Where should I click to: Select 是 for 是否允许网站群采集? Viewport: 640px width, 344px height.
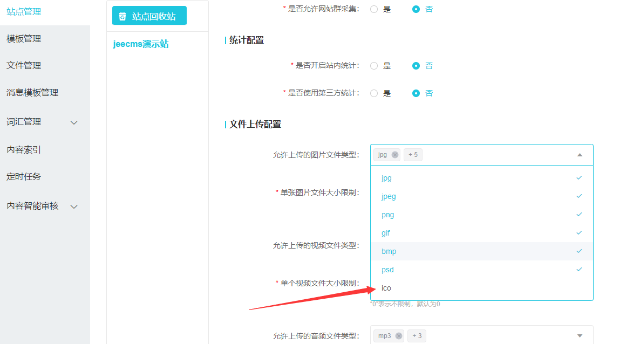pyautogui.click(x=374, y=9)
